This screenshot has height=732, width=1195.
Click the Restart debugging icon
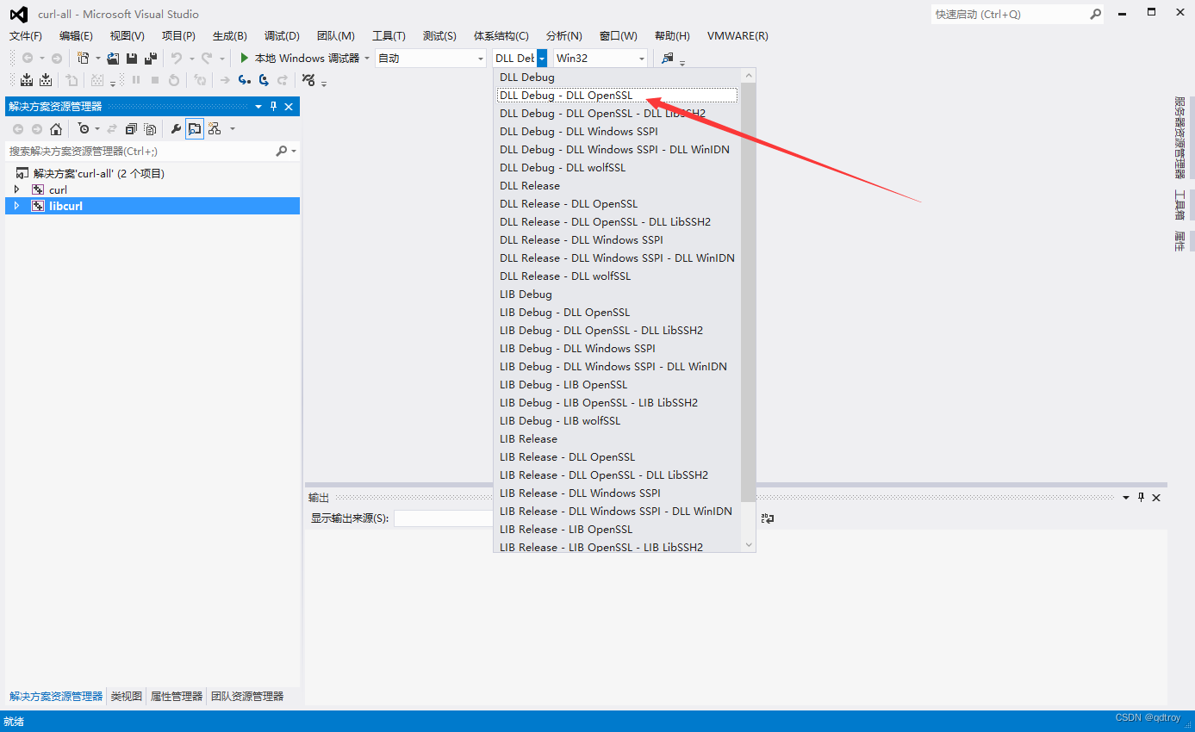pos(174,80)
